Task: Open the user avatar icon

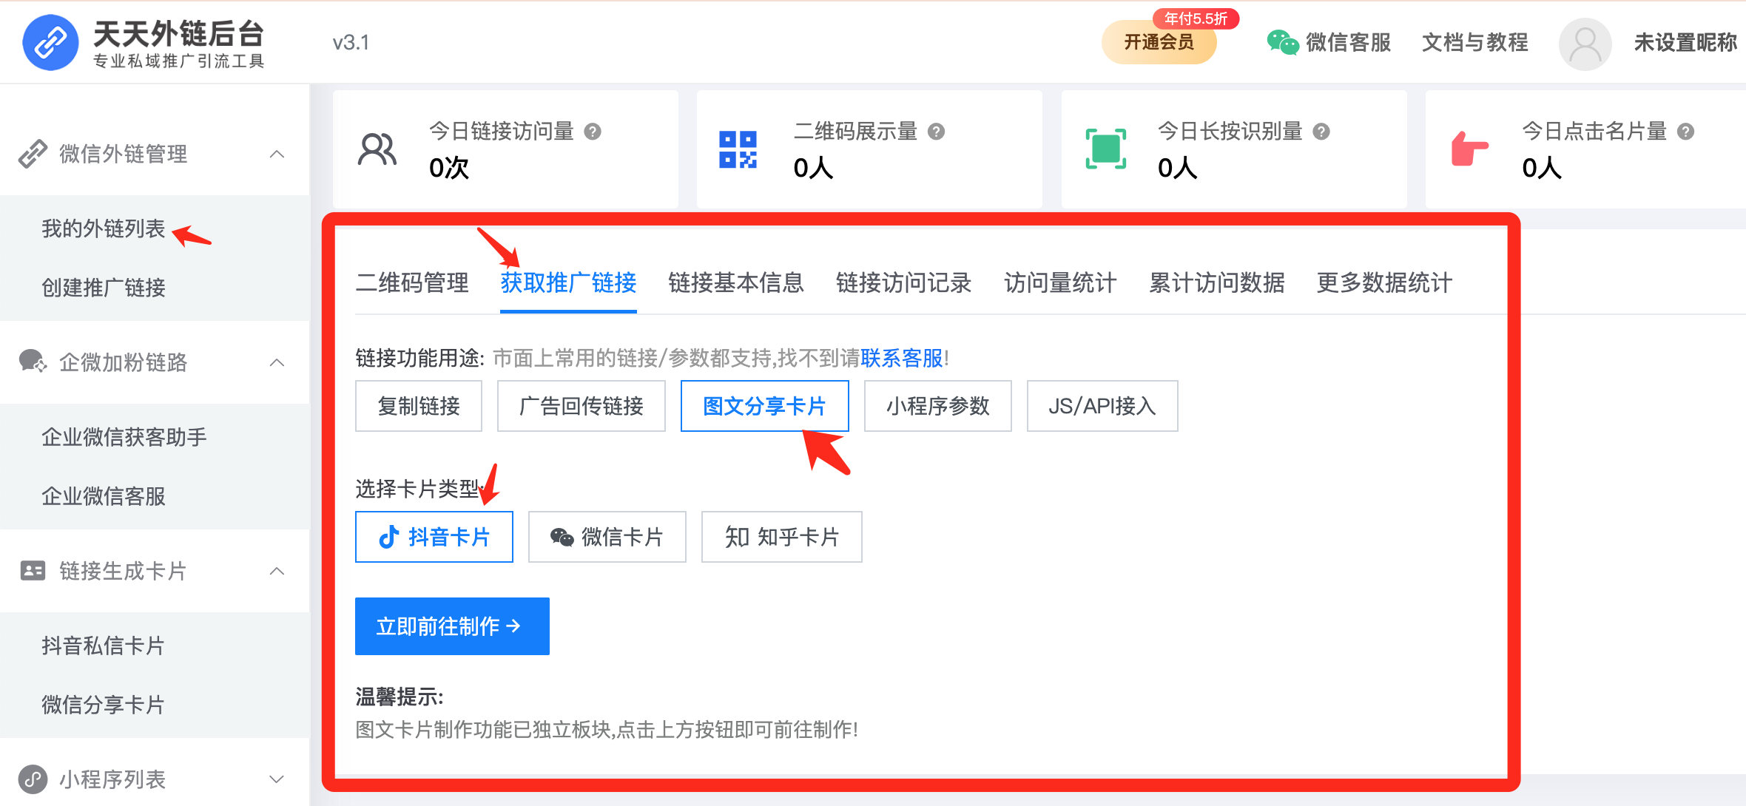Action: [x=1585, y=44]
